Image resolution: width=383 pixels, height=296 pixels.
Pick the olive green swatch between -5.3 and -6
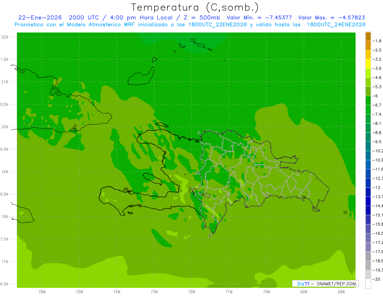pos(368,91)
